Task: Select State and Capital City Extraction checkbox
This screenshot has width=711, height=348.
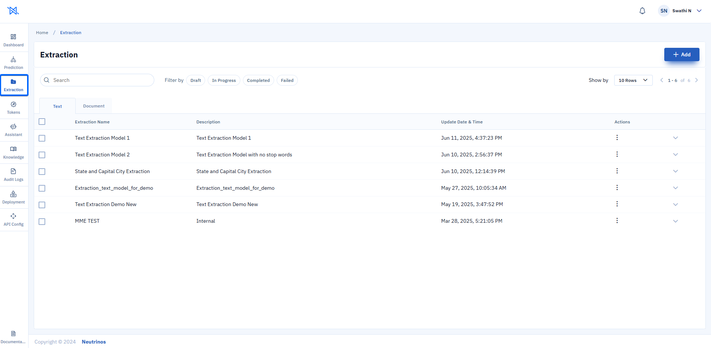Action: point(42,172)
